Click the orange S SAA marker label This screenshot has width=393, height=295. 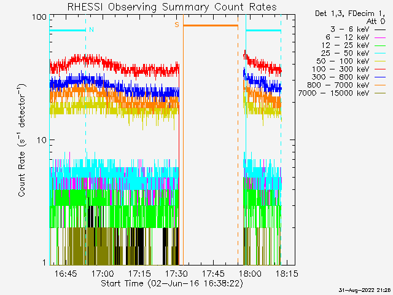(177, 25)
